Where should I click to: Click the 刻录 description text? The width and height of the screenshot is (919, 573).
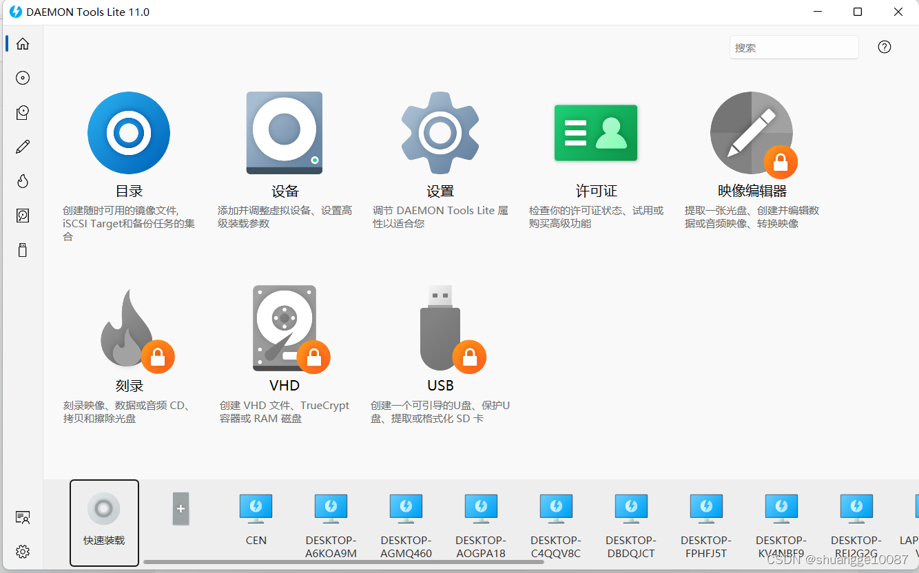click(127, 412)
